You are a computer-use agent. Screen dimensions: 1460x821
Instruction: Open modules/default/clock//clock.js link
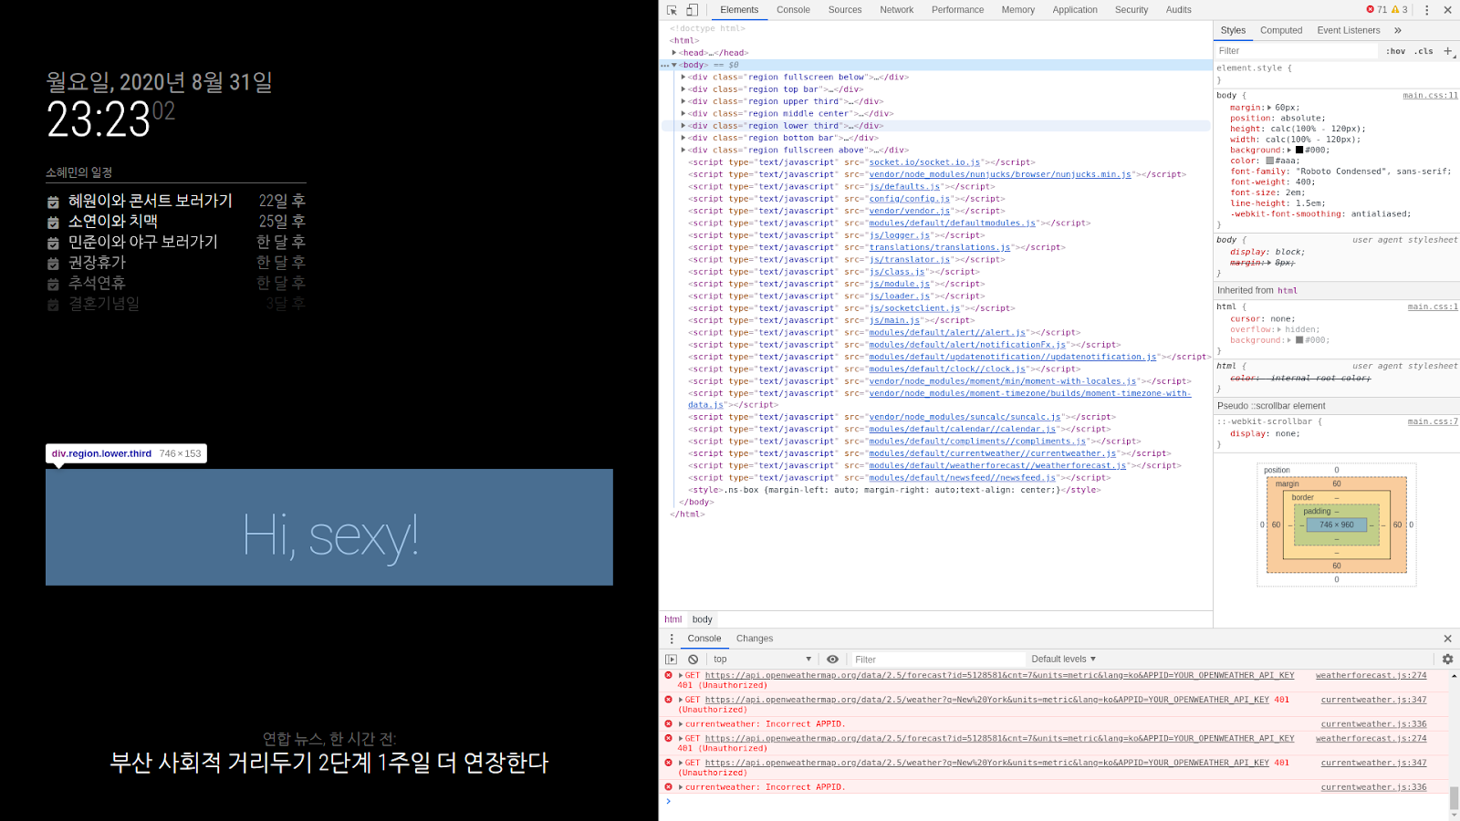(x=947, y=369)
